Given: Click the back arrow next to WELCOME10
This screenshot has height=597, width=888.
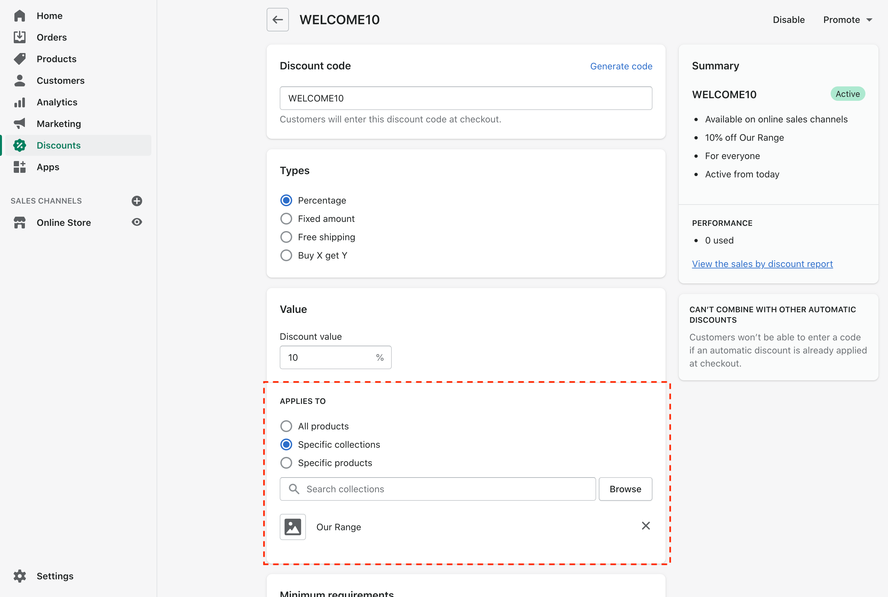Looking at the screenshot, I should (x=277, y=20).
